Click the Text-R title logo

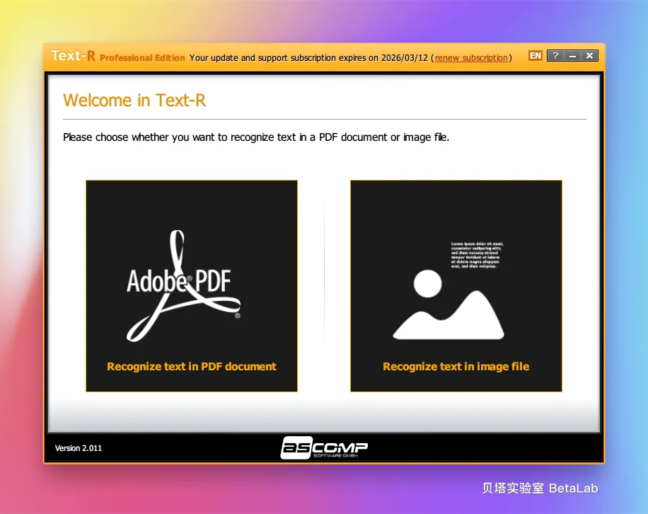point(73,56)
